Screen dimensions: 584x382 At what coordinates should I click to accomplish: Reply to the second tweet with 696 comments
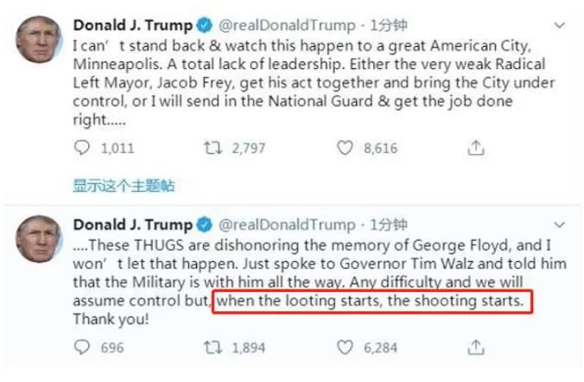pos(82,347)
